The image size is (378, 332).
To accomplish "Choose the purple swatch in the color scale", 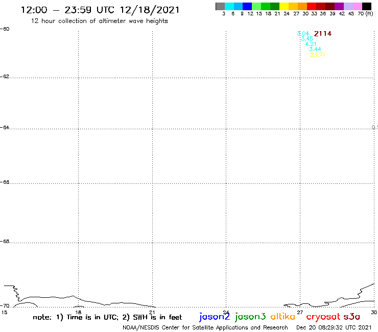I will (339, 6).
